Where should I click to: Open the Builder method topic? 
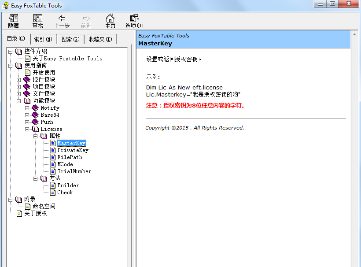click(68, 185)
